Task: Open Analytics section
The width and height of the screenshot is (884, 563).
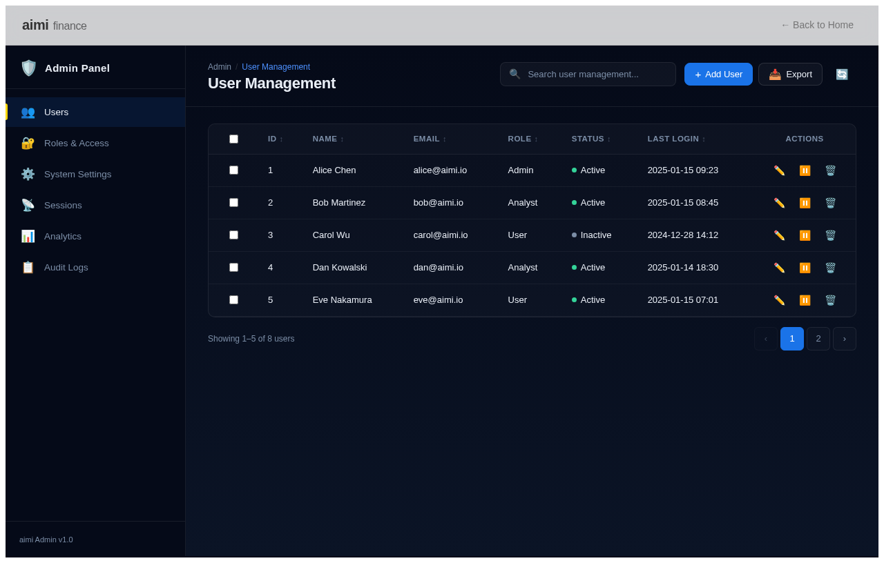Action: pos(95,236)
